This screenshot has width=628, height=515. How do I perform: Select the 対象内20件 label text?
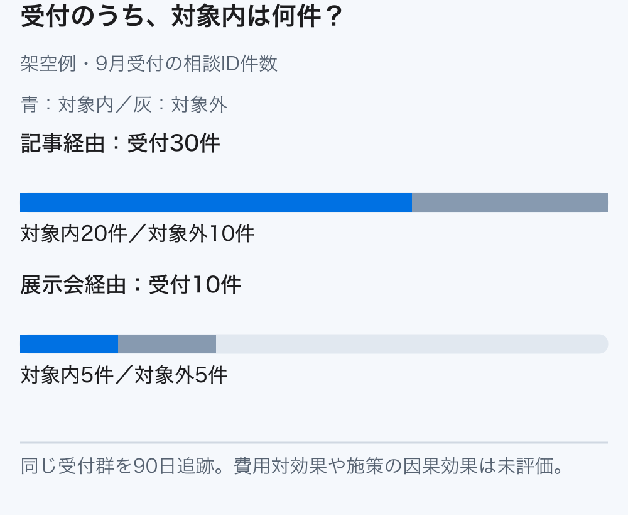(x=74, y=233)
